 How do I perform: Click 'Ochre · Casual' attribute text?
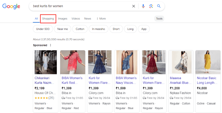pos(206,104)
